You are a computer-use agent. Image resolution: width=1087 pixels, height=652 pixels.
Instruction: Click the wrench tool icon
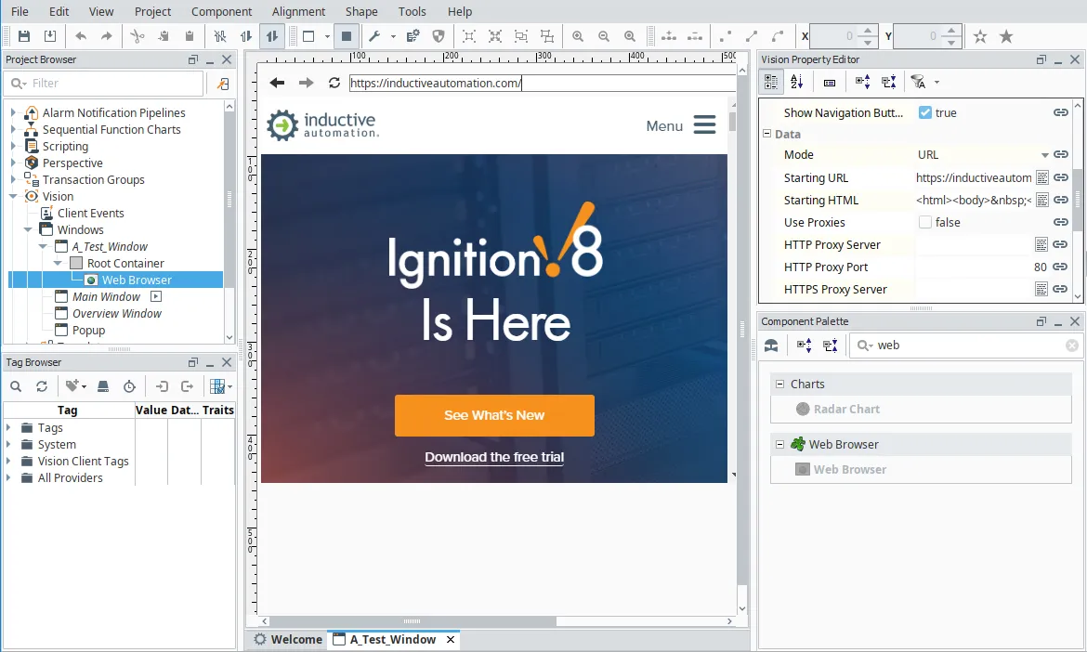click(374, 36)
